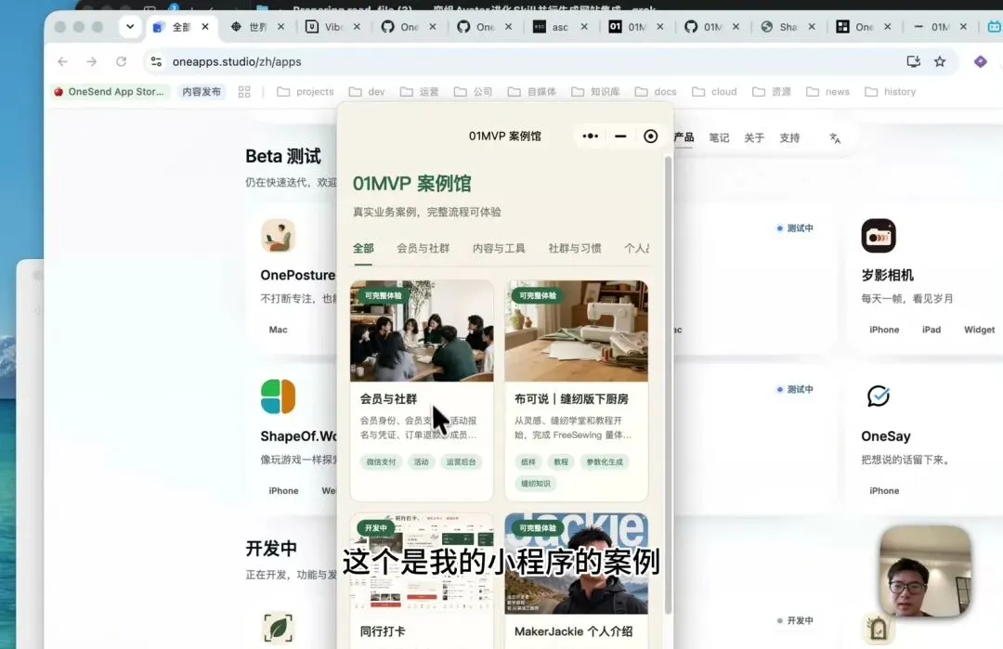Open the 内容发布 bookmark
Image resolution: width=1003 pixels, height=649 pixels.
coord(202,91)
